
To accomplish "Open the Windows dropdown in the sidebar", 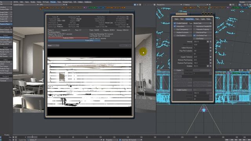I will (x=6, y=7).
